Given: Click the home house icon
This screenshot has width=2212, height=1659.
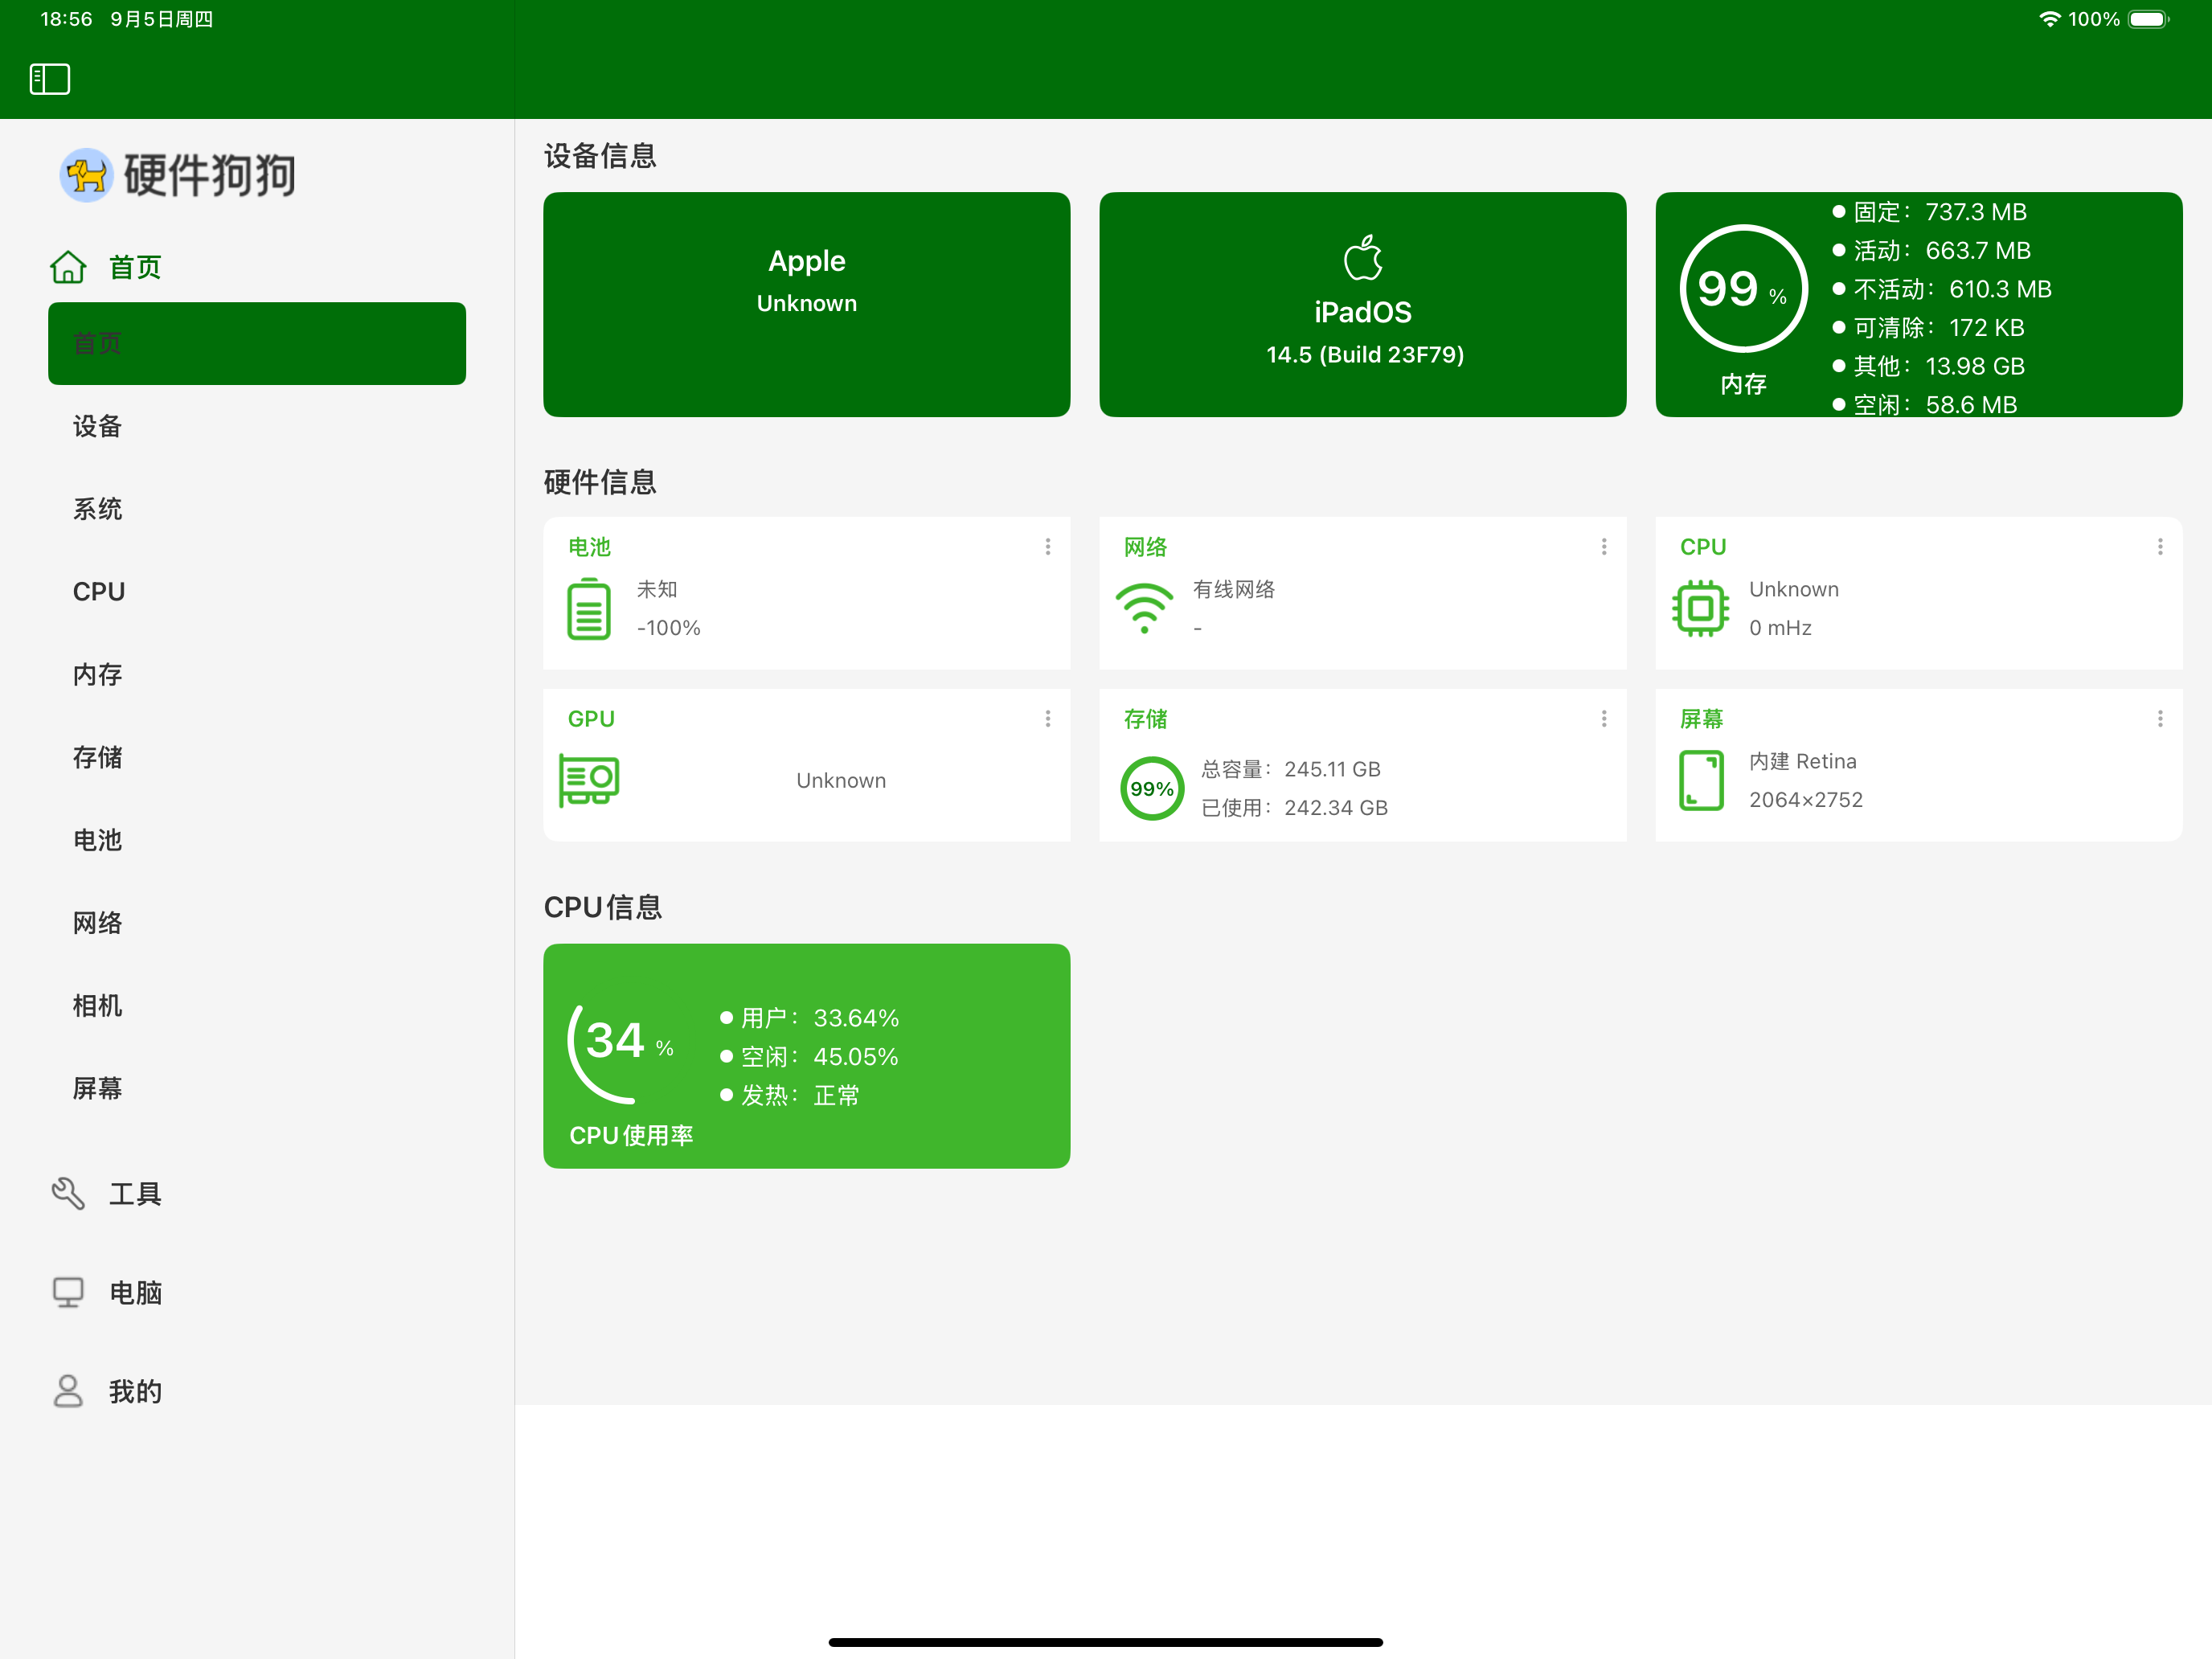Looking at the screenshot, I should [68, 267].
